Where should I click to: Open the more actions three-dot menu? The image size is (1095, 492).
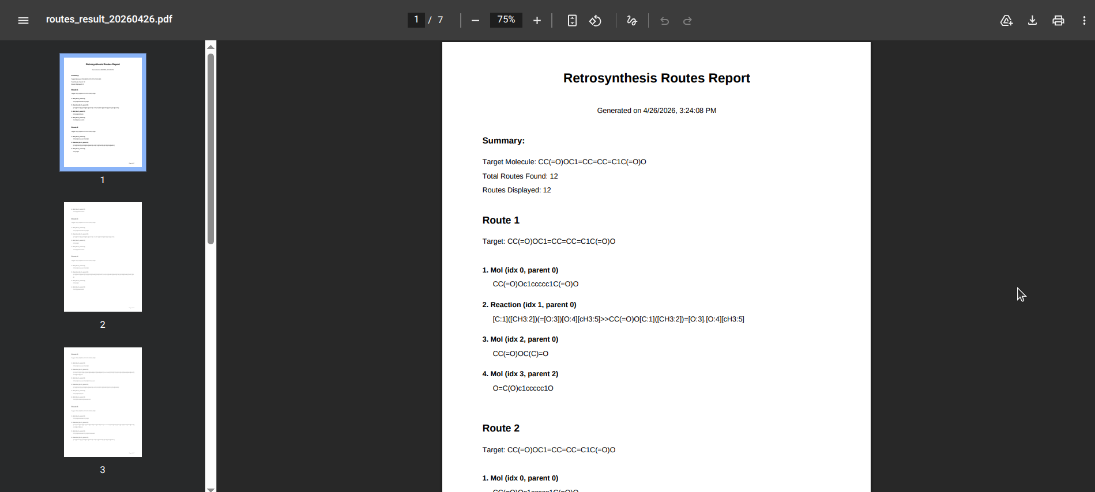click(1084, 20)
